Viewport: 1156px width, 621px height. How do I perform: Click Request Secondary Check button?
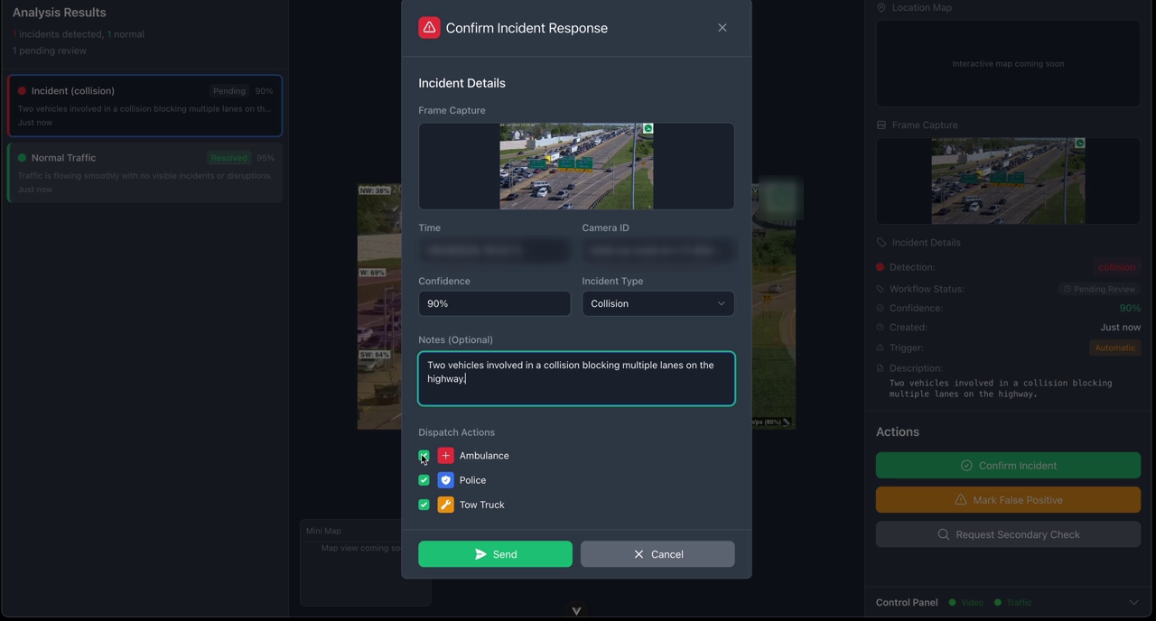pos(1008,534)
